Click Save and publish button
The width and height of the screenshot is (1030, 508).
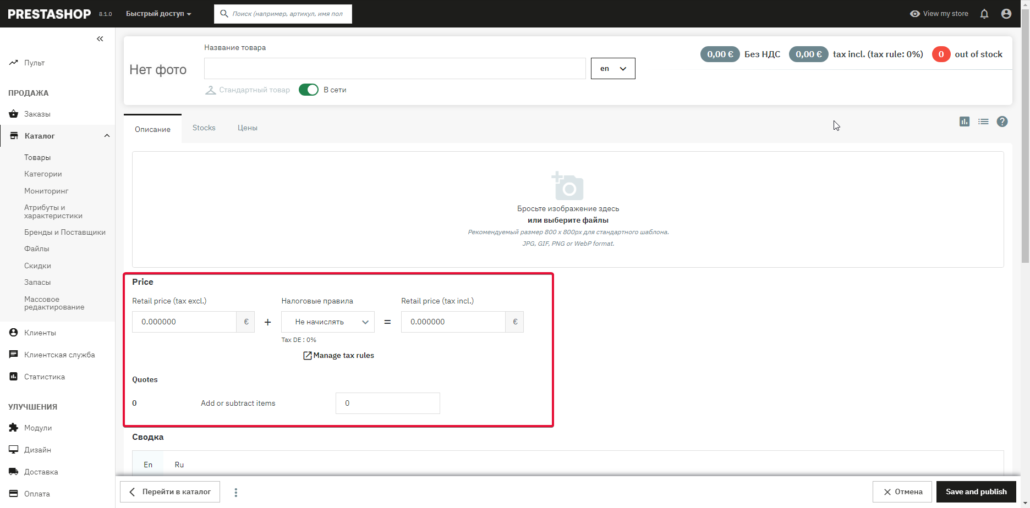pos(976,492)
